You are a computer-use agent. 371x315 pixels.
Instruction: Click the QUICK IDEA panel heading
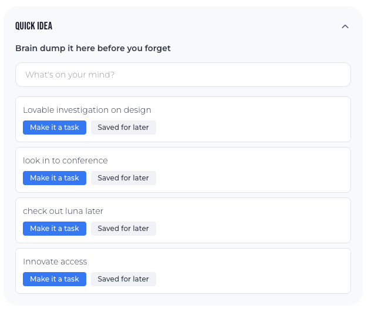(34, 26)
